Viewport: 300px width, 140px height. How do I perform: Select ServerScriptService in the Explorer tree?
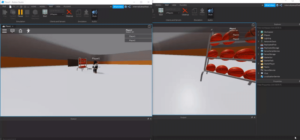[x=272, y=51]
